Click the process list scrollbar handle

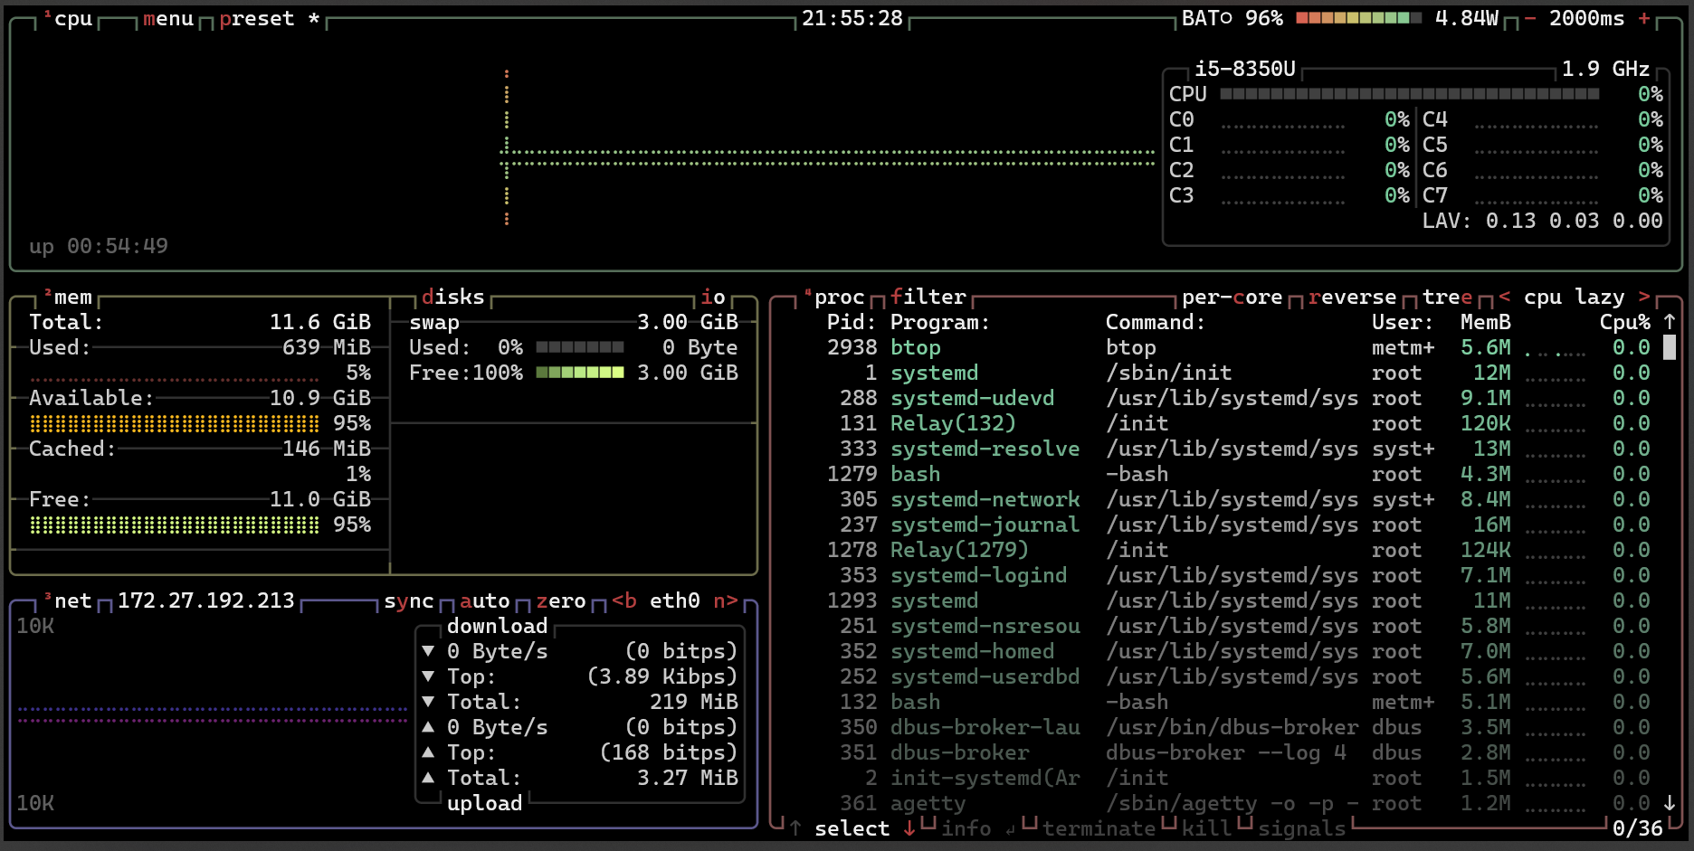click(1670, 347)
